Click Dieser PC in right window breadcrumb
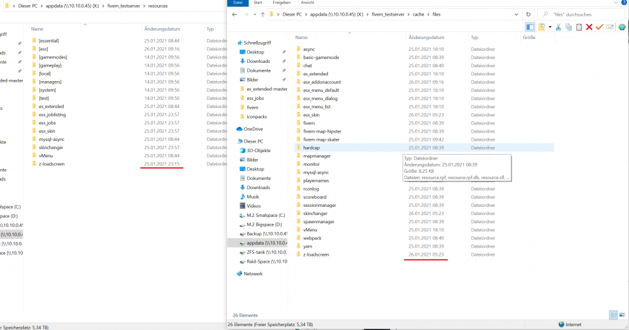Viewport: 629px width, 330px height. click(292, 14)
